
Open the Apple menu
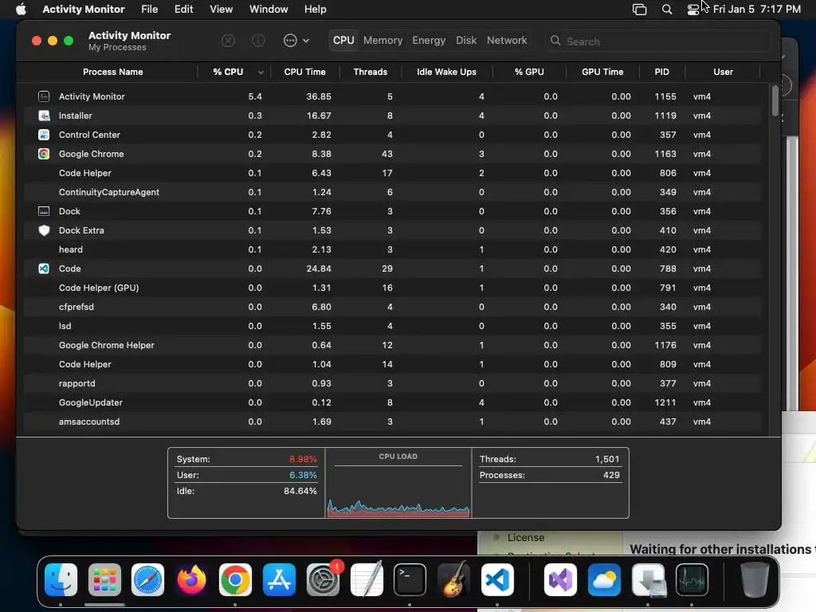[21, 10]
